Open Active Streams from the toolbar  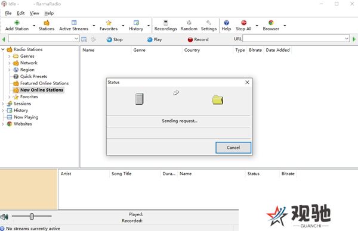(x=74, y=25)
